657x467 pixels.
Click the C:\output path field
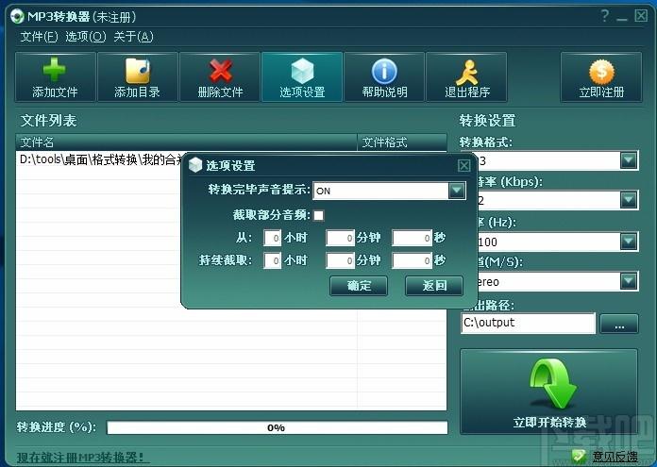528,324
